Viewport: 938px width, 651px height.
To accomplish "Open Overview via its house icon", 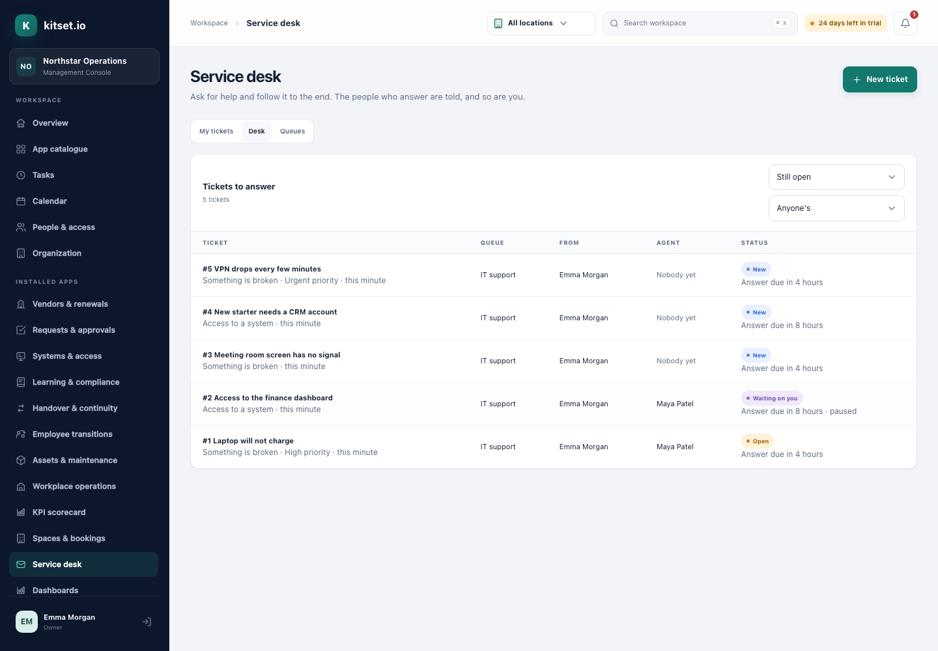I will (21, 123).
